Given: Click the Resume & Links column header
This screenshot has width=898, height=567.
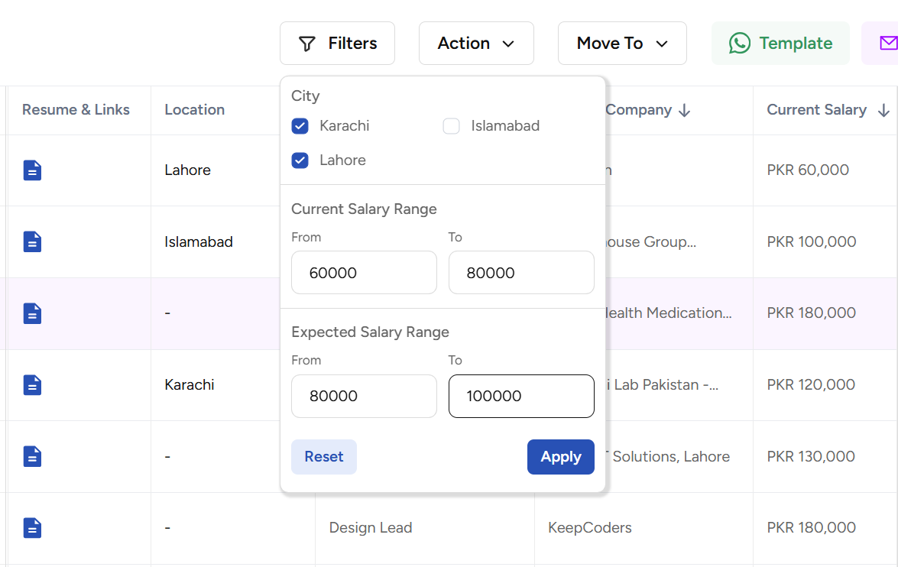Looking at the screenshot, I should (x=76, y=110).
